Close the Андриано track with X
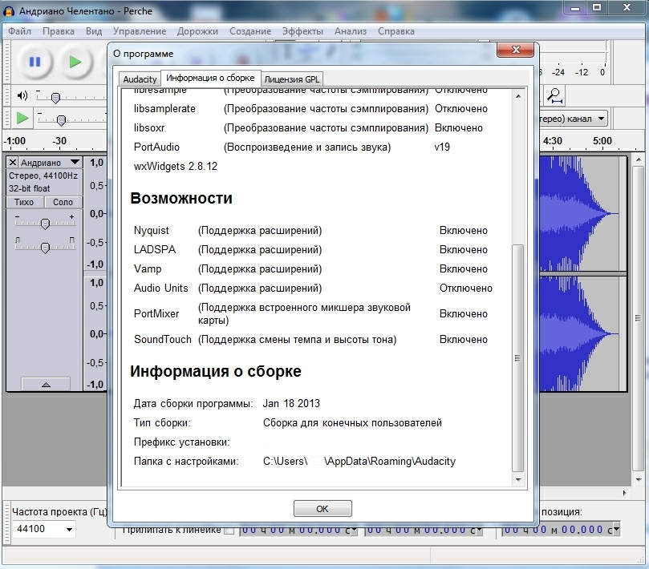 (12, 162)
